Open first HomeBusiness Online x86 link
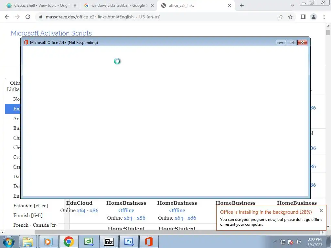 click(x=141, y=218)
